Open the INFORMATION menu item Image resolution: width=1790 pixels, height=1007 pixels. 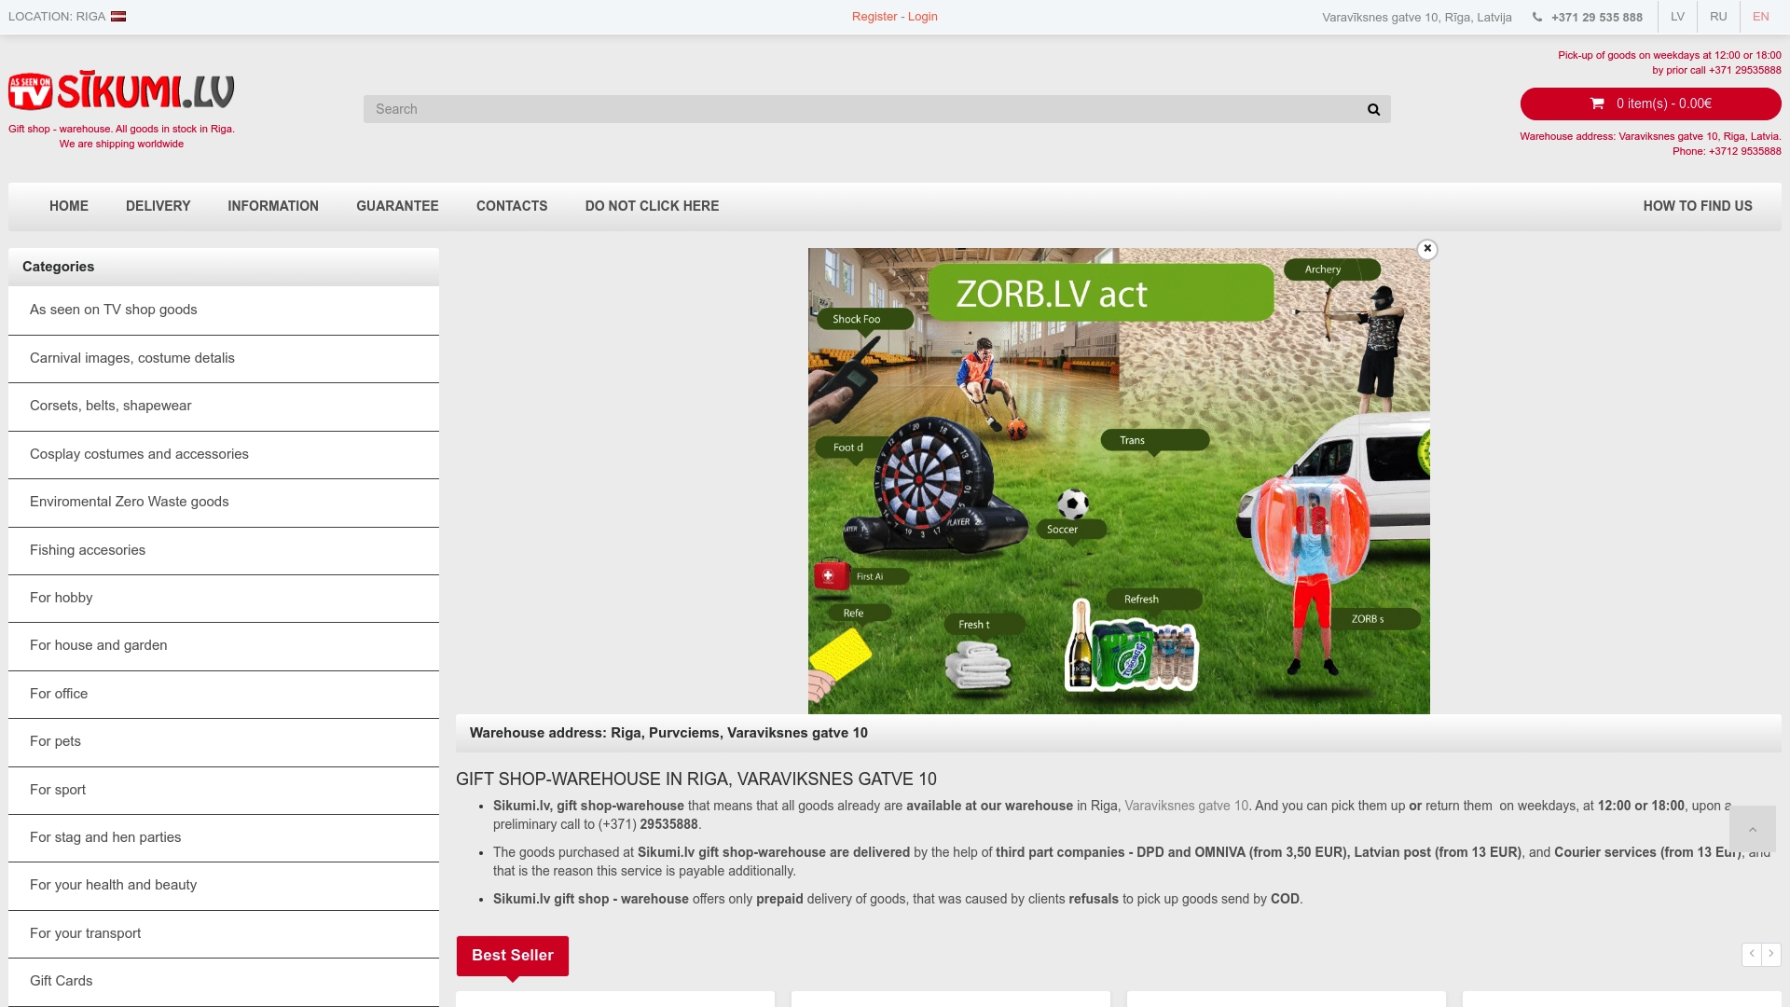[273, 206]
